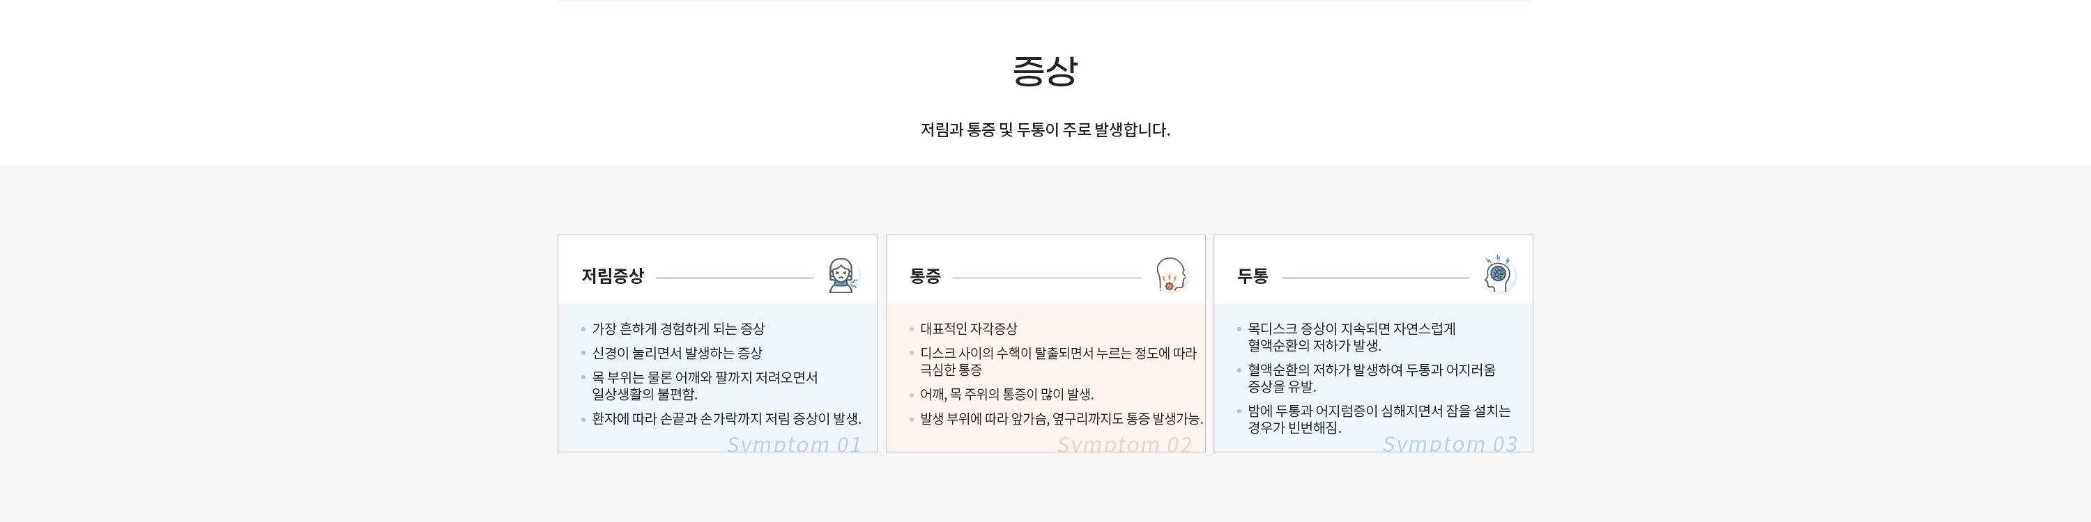The height and width of the screenshot is (522, 2091).
Task: Click the 두통 card title
Action: [x=1253, y=276]
